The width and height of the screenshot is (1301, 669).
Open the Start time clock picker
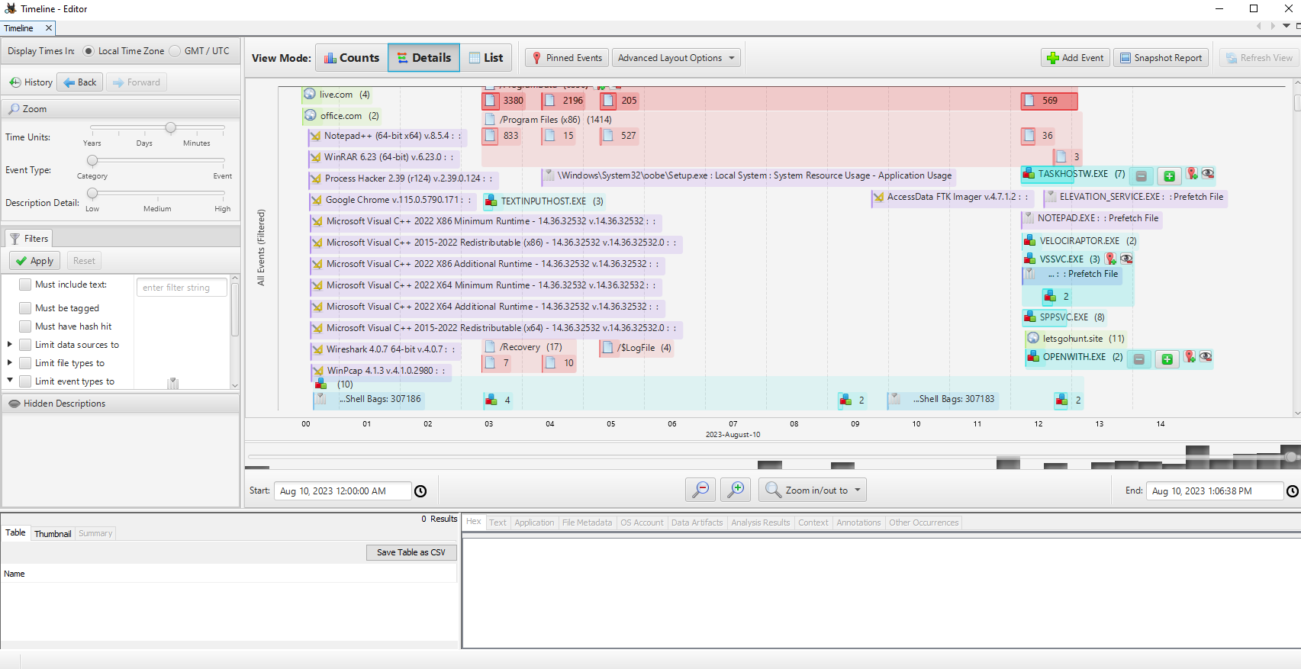coord(420,491)
